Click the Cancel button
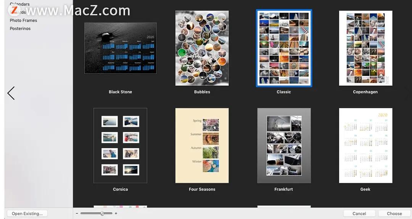The image size is (412, 219). [359, 214]
